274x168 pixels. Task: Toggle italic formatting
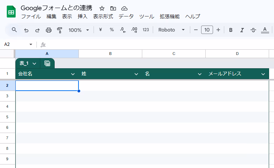[x=242, y=30]
